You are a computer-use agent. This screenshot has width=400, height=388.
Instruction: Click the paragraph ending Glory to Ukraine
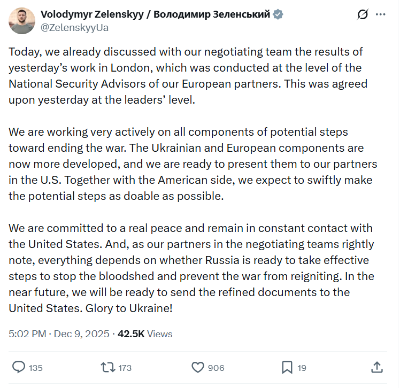[x=191, y=268]
